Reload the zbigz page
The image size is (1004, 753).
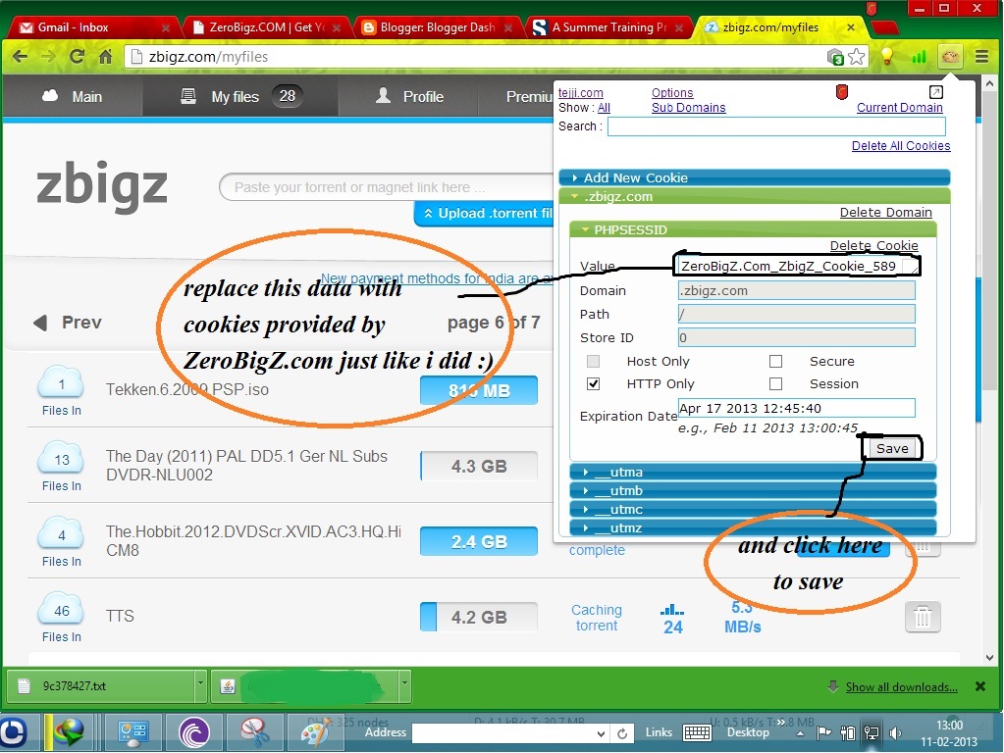click(x=77, y=56)
